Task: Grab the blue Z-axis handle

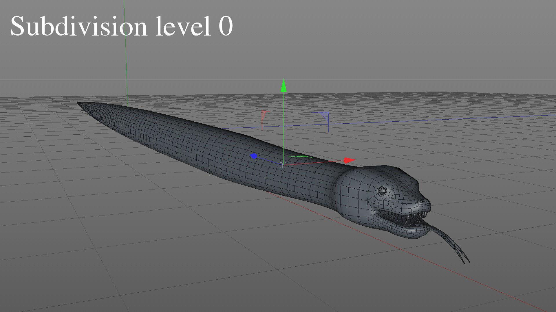Action: (x=253, y=156)
